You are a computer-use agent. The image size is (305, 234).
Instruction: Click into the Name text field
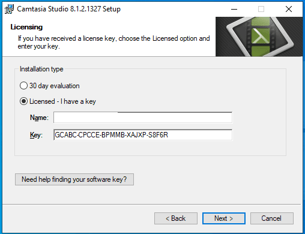tap(143, 118)
